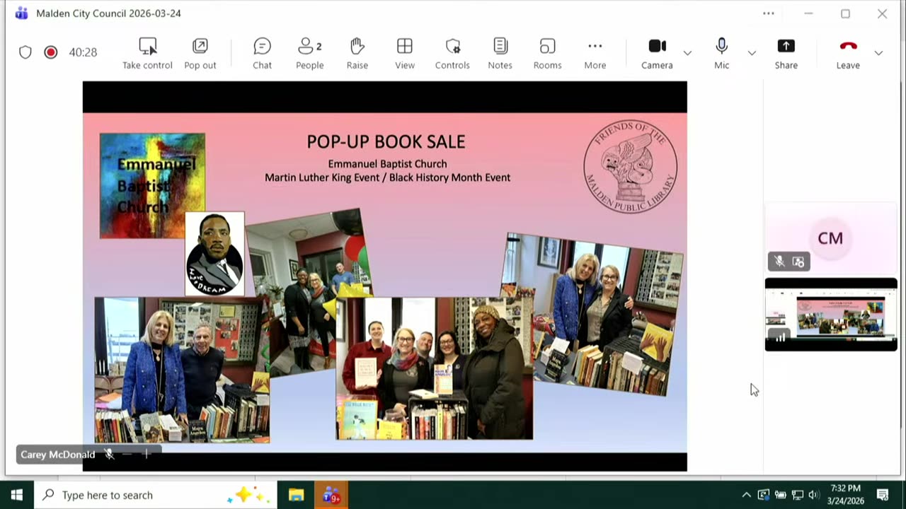Open meeting Notes

[500, 54]
